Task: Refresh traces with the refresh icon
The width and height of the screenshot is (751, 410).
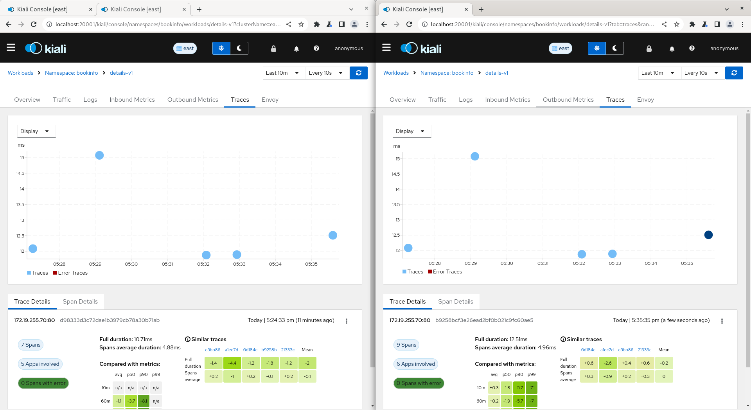Action: click(358, 73)
